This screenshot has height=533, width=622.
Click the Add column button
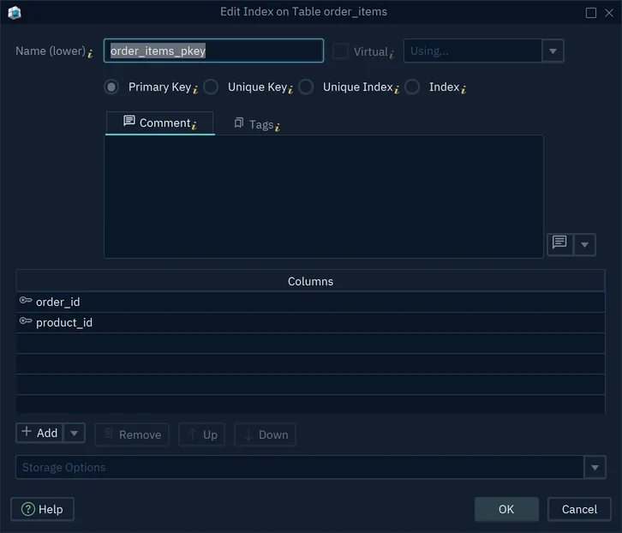(x=39, y=433)
